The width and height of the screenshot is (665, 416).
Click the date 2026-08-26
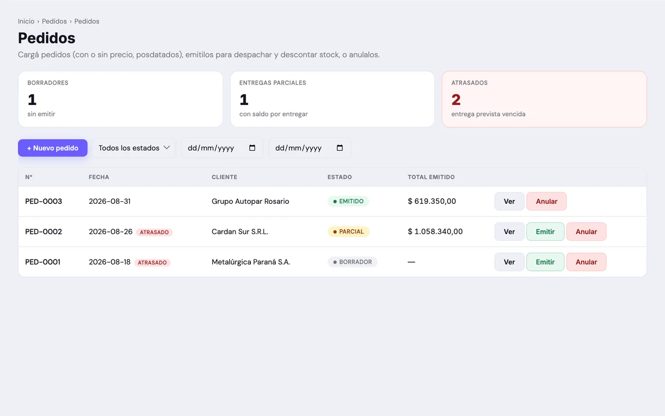pyautogui.click(x=111, y=231)
